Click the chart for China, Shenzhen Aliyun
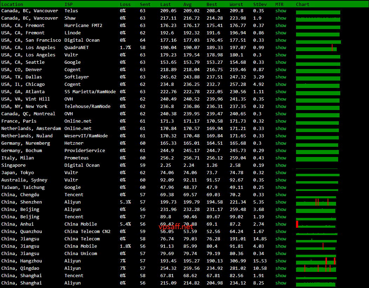Screen dimensions: 369x288 (316, 203)
